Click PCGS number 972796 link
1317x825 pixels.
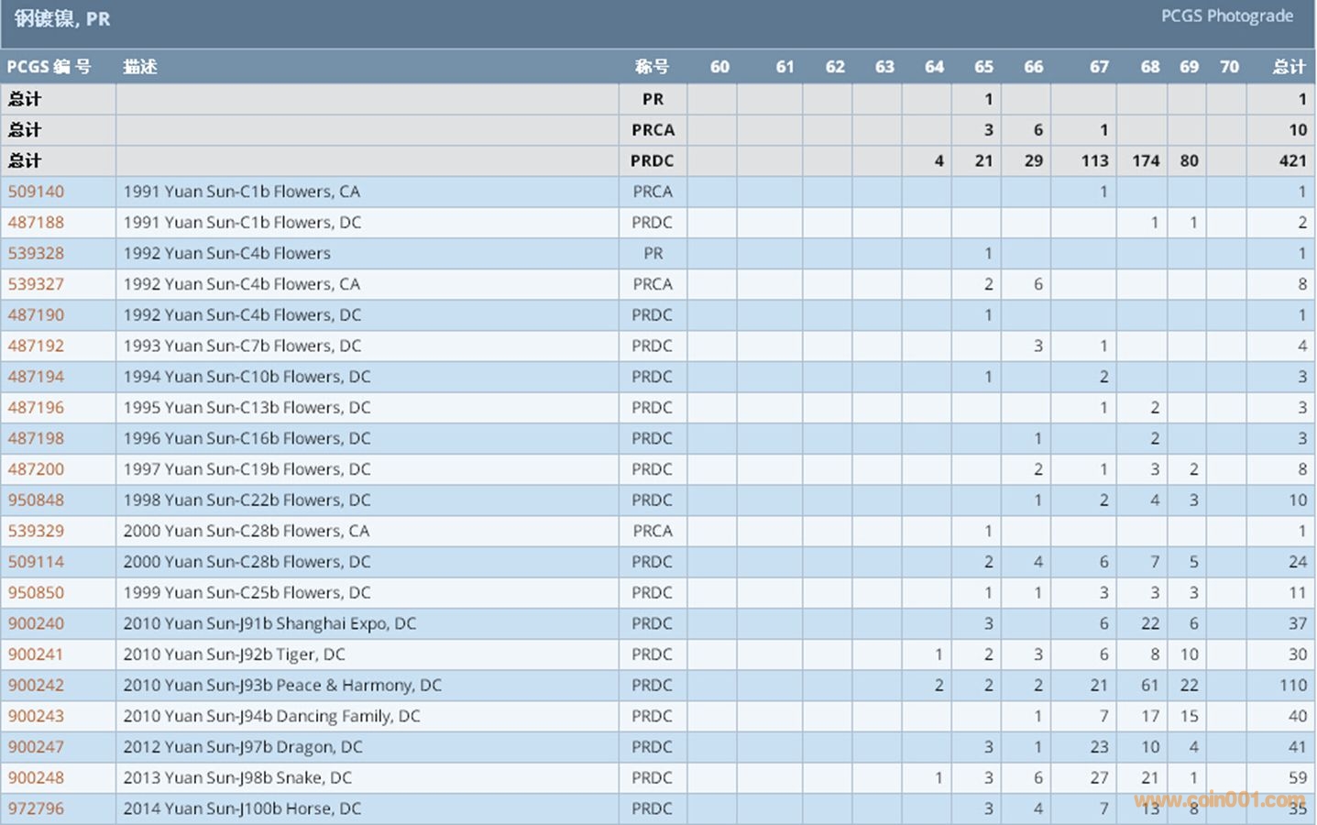coord(37,808)
